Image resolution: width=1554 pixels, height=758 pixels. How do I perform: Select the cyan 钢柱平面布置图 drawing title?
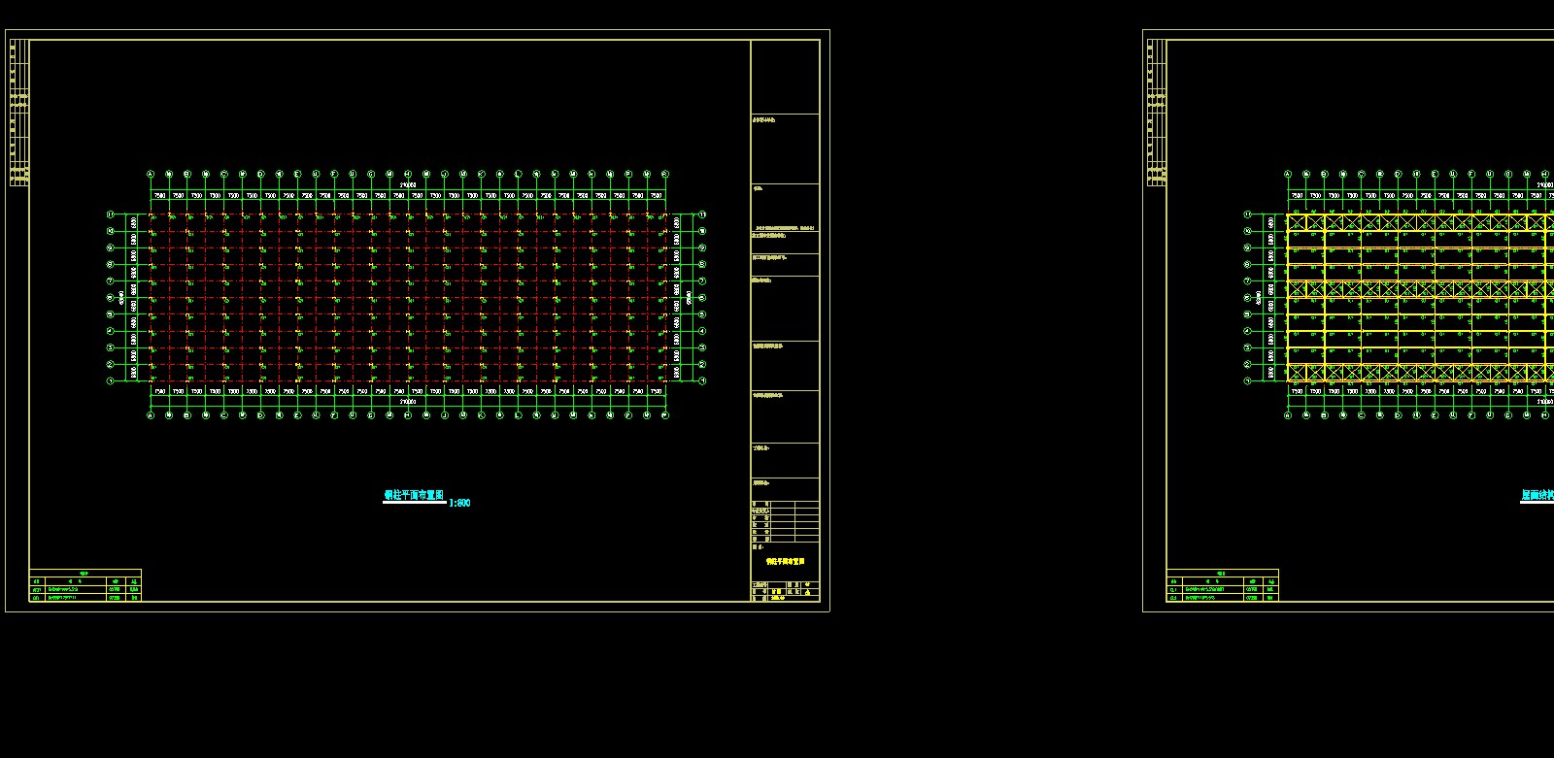click(414, 495)
